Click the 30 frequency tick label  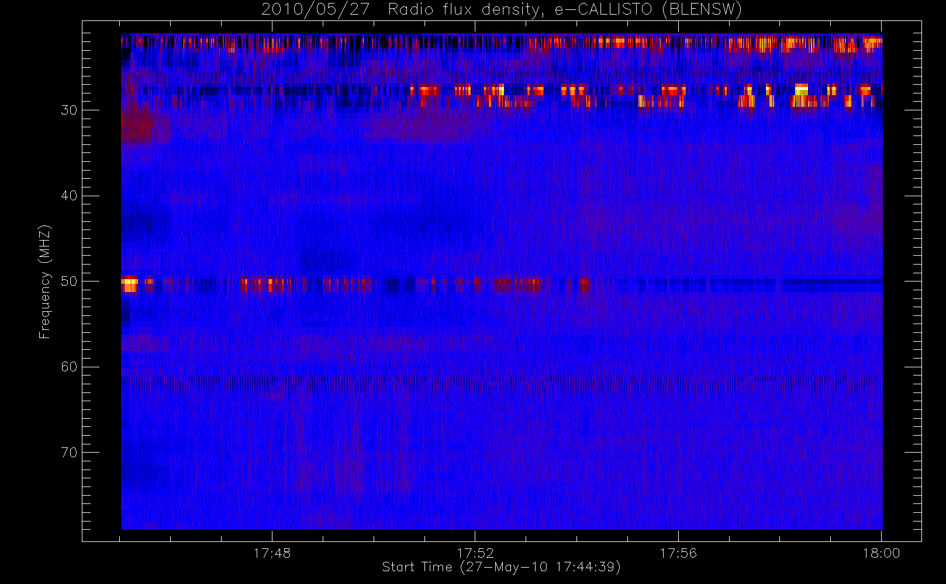69,110
